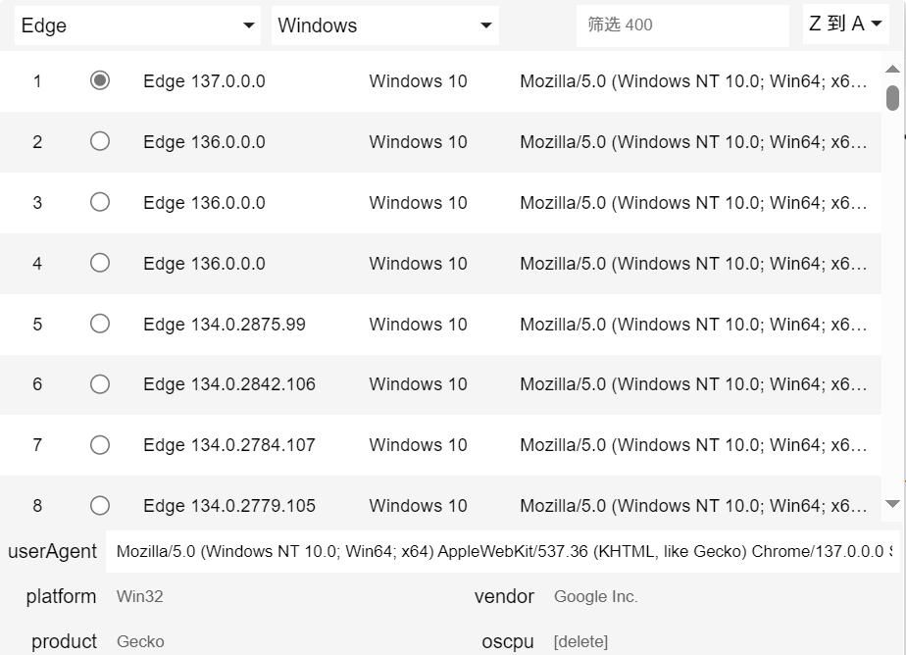This screenshot has width=906, height=655.
Task: Select radio for Edge 134.0.2784.107
Action: click(x=100, y=445)
